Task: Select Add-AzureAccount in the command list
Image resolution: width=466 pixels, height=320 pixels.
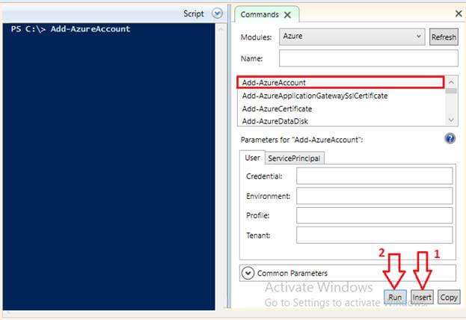Action: click(x=340, y=82)
